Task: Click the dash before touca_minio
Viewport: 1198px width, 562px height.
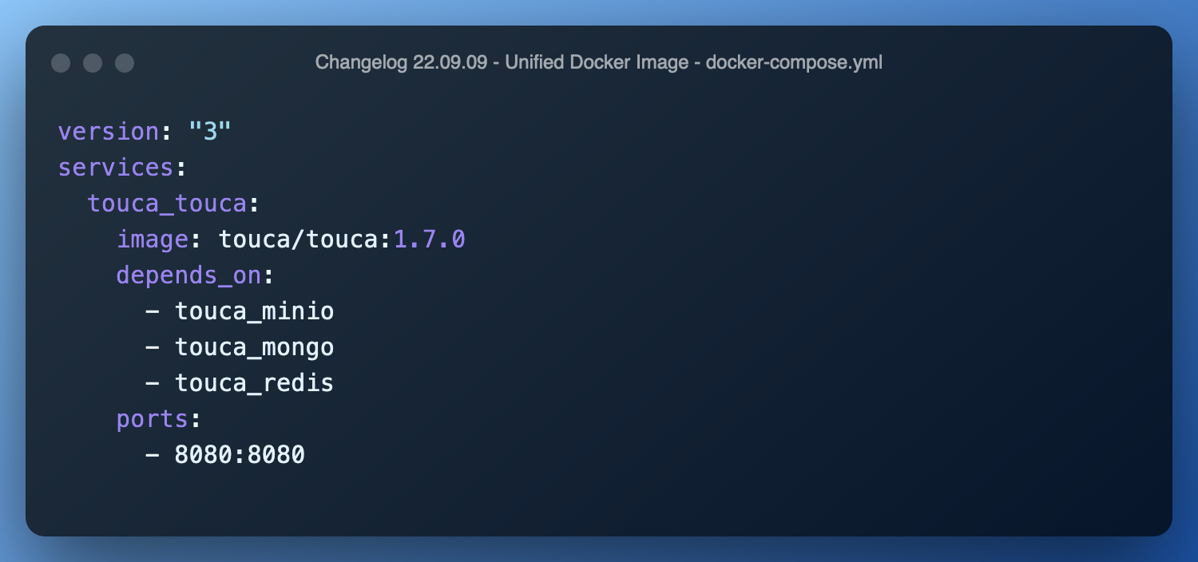Action: coord(153,312)
